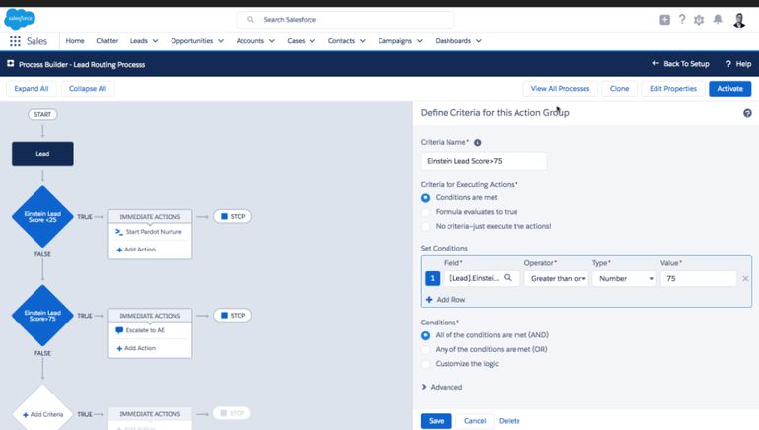Click the STOP node after Escalate to AE

[233, 316]
